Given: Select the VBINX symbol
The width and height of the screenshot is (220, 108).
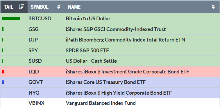Looking at the screenshot, I should (37, 103).
